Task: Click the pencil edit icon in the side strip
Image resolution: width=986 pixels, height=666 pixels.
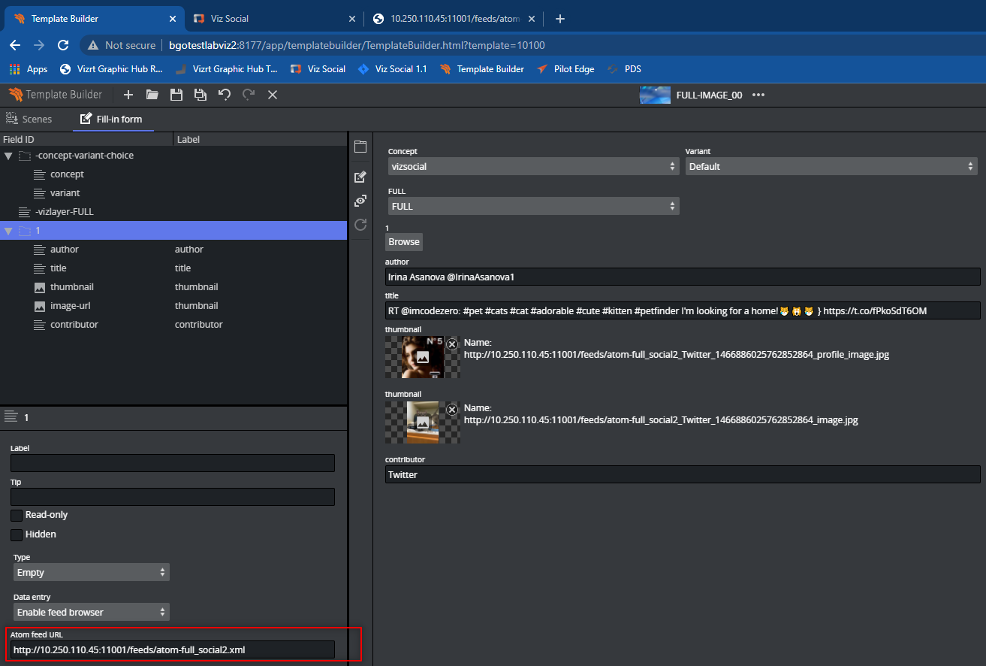Action: (x=360, y=177)
